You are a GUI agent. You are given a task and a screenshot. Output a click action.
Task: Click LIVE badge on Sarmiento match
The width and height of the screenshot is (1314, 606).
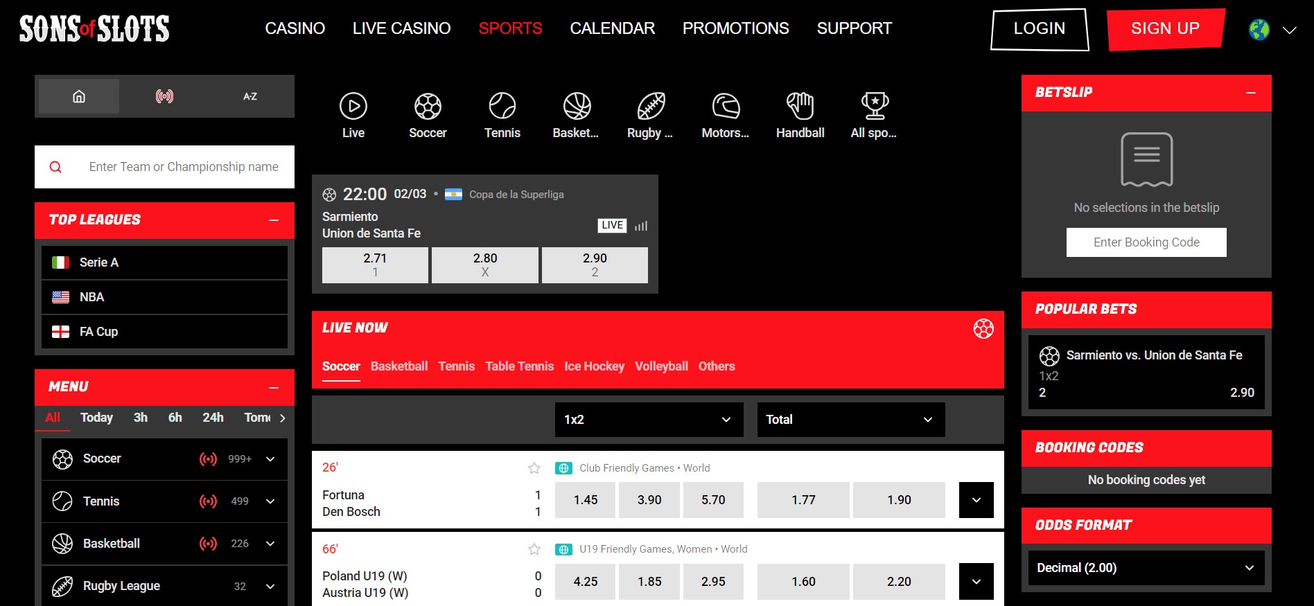[612, 225]
